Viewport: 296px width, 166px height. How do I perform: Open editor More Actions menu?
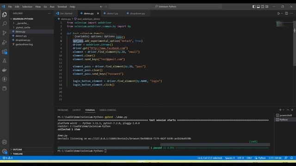click(x=292, y=13)
